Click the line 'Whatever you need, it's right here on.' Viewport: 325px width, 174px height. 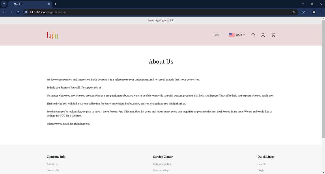coord(68,124)
